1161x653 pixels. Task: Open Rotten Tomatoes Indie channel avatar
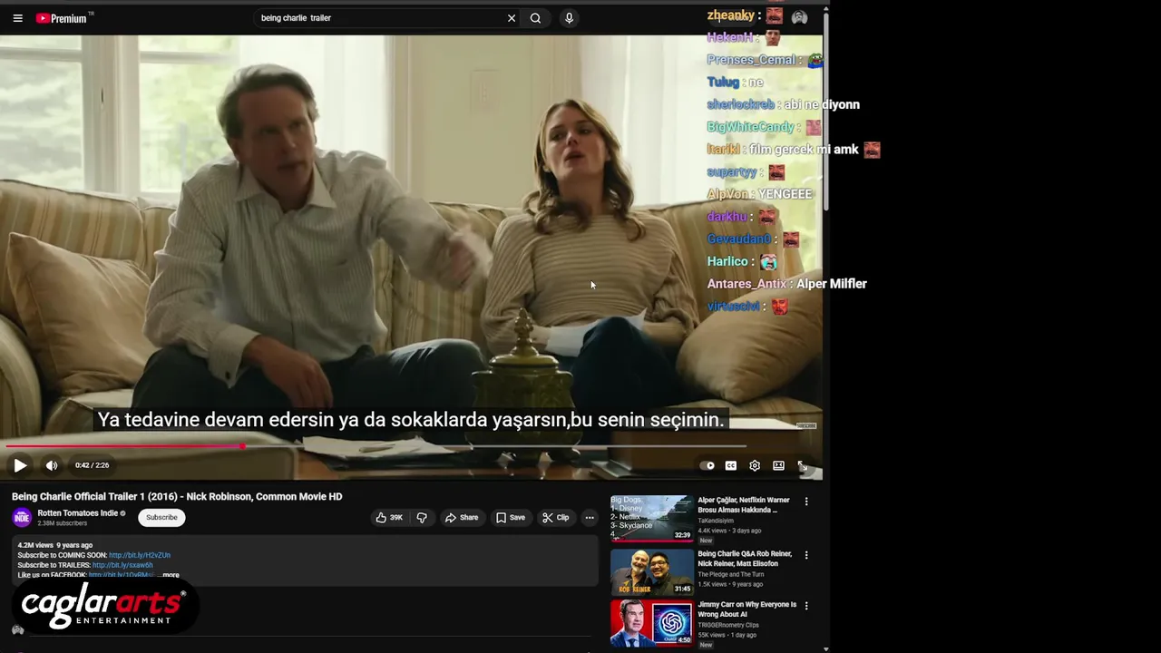click(x=22, y=518)
